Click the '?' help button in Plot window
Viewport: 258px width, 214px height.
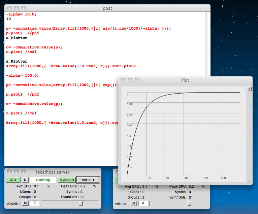coord(249,89)
